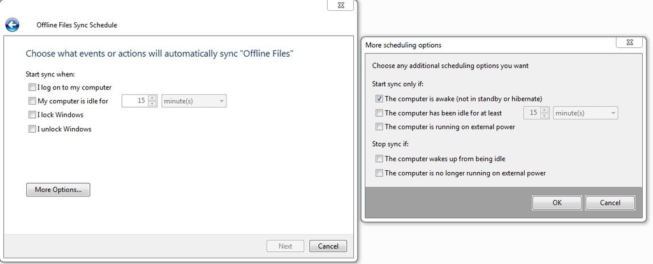Viewport: 653px width, 264px height.
Task: Close the Offline Files Sync Schedule window
Action: pos(341,4)
